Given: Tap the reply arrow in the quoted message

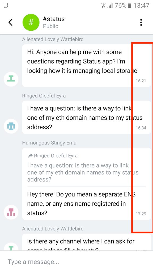Looking at the screenshot, I should [x=30, y=156].
